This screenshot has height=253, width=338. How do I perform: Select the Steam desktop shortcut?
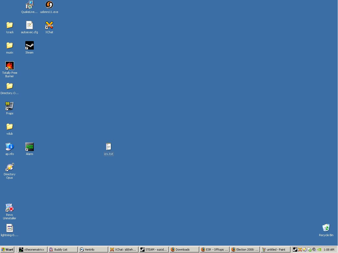(29, 46)
